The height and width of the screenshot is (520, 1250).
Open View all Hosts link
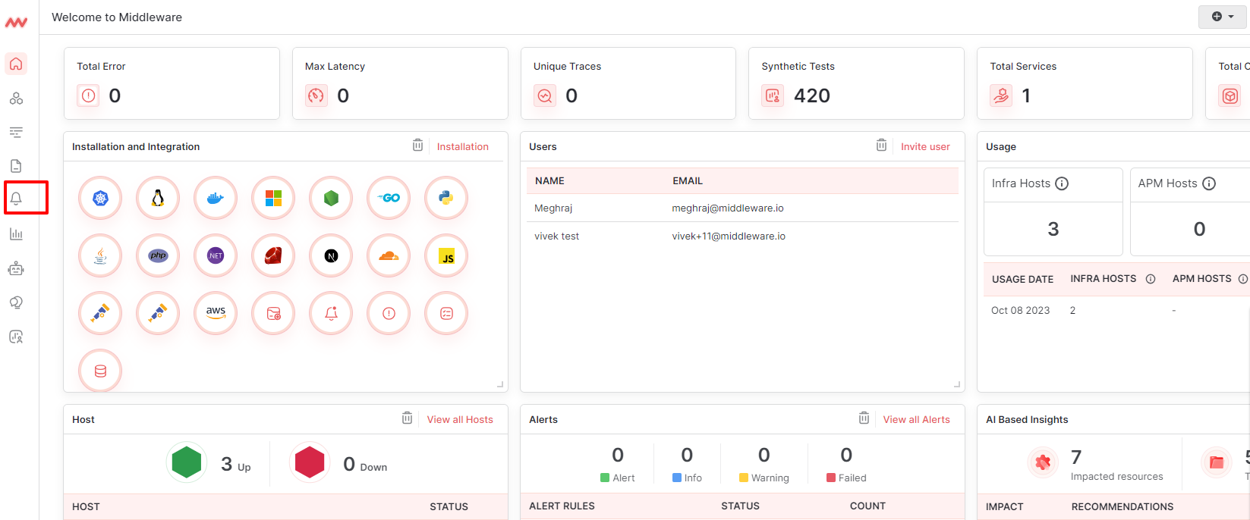coord(459,420)
